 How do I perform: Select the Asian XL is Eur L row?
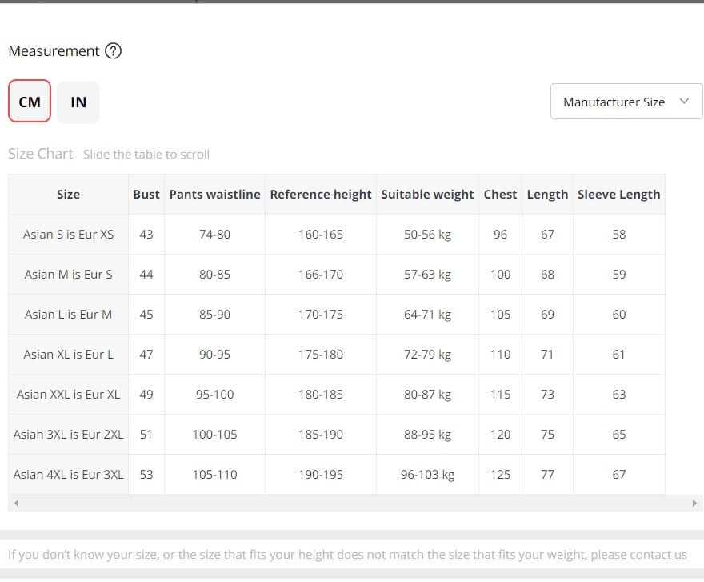click(x=69, y=355)
